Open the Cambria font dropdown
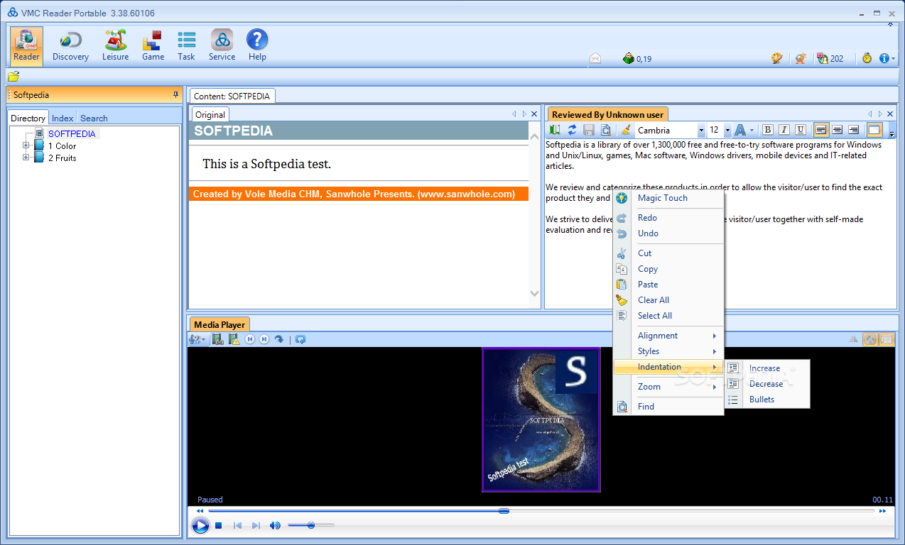 (701, 131)
